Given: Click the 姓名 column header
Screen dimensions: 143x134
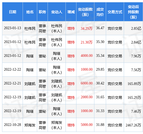Looking at the screenshot, I should [30, 12].
